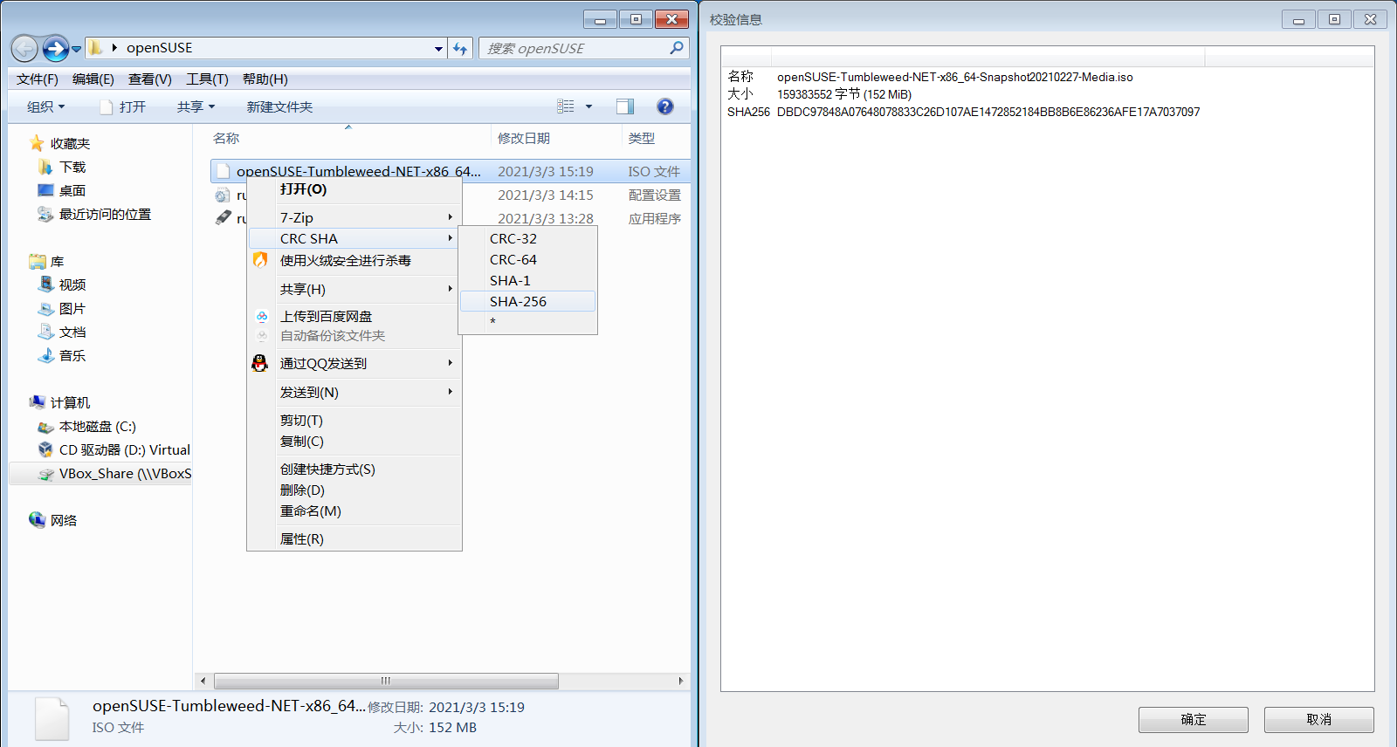Open the view options dropdown arrow
This screenshot has width=1397, height=747.
click(x=588, y=106)
